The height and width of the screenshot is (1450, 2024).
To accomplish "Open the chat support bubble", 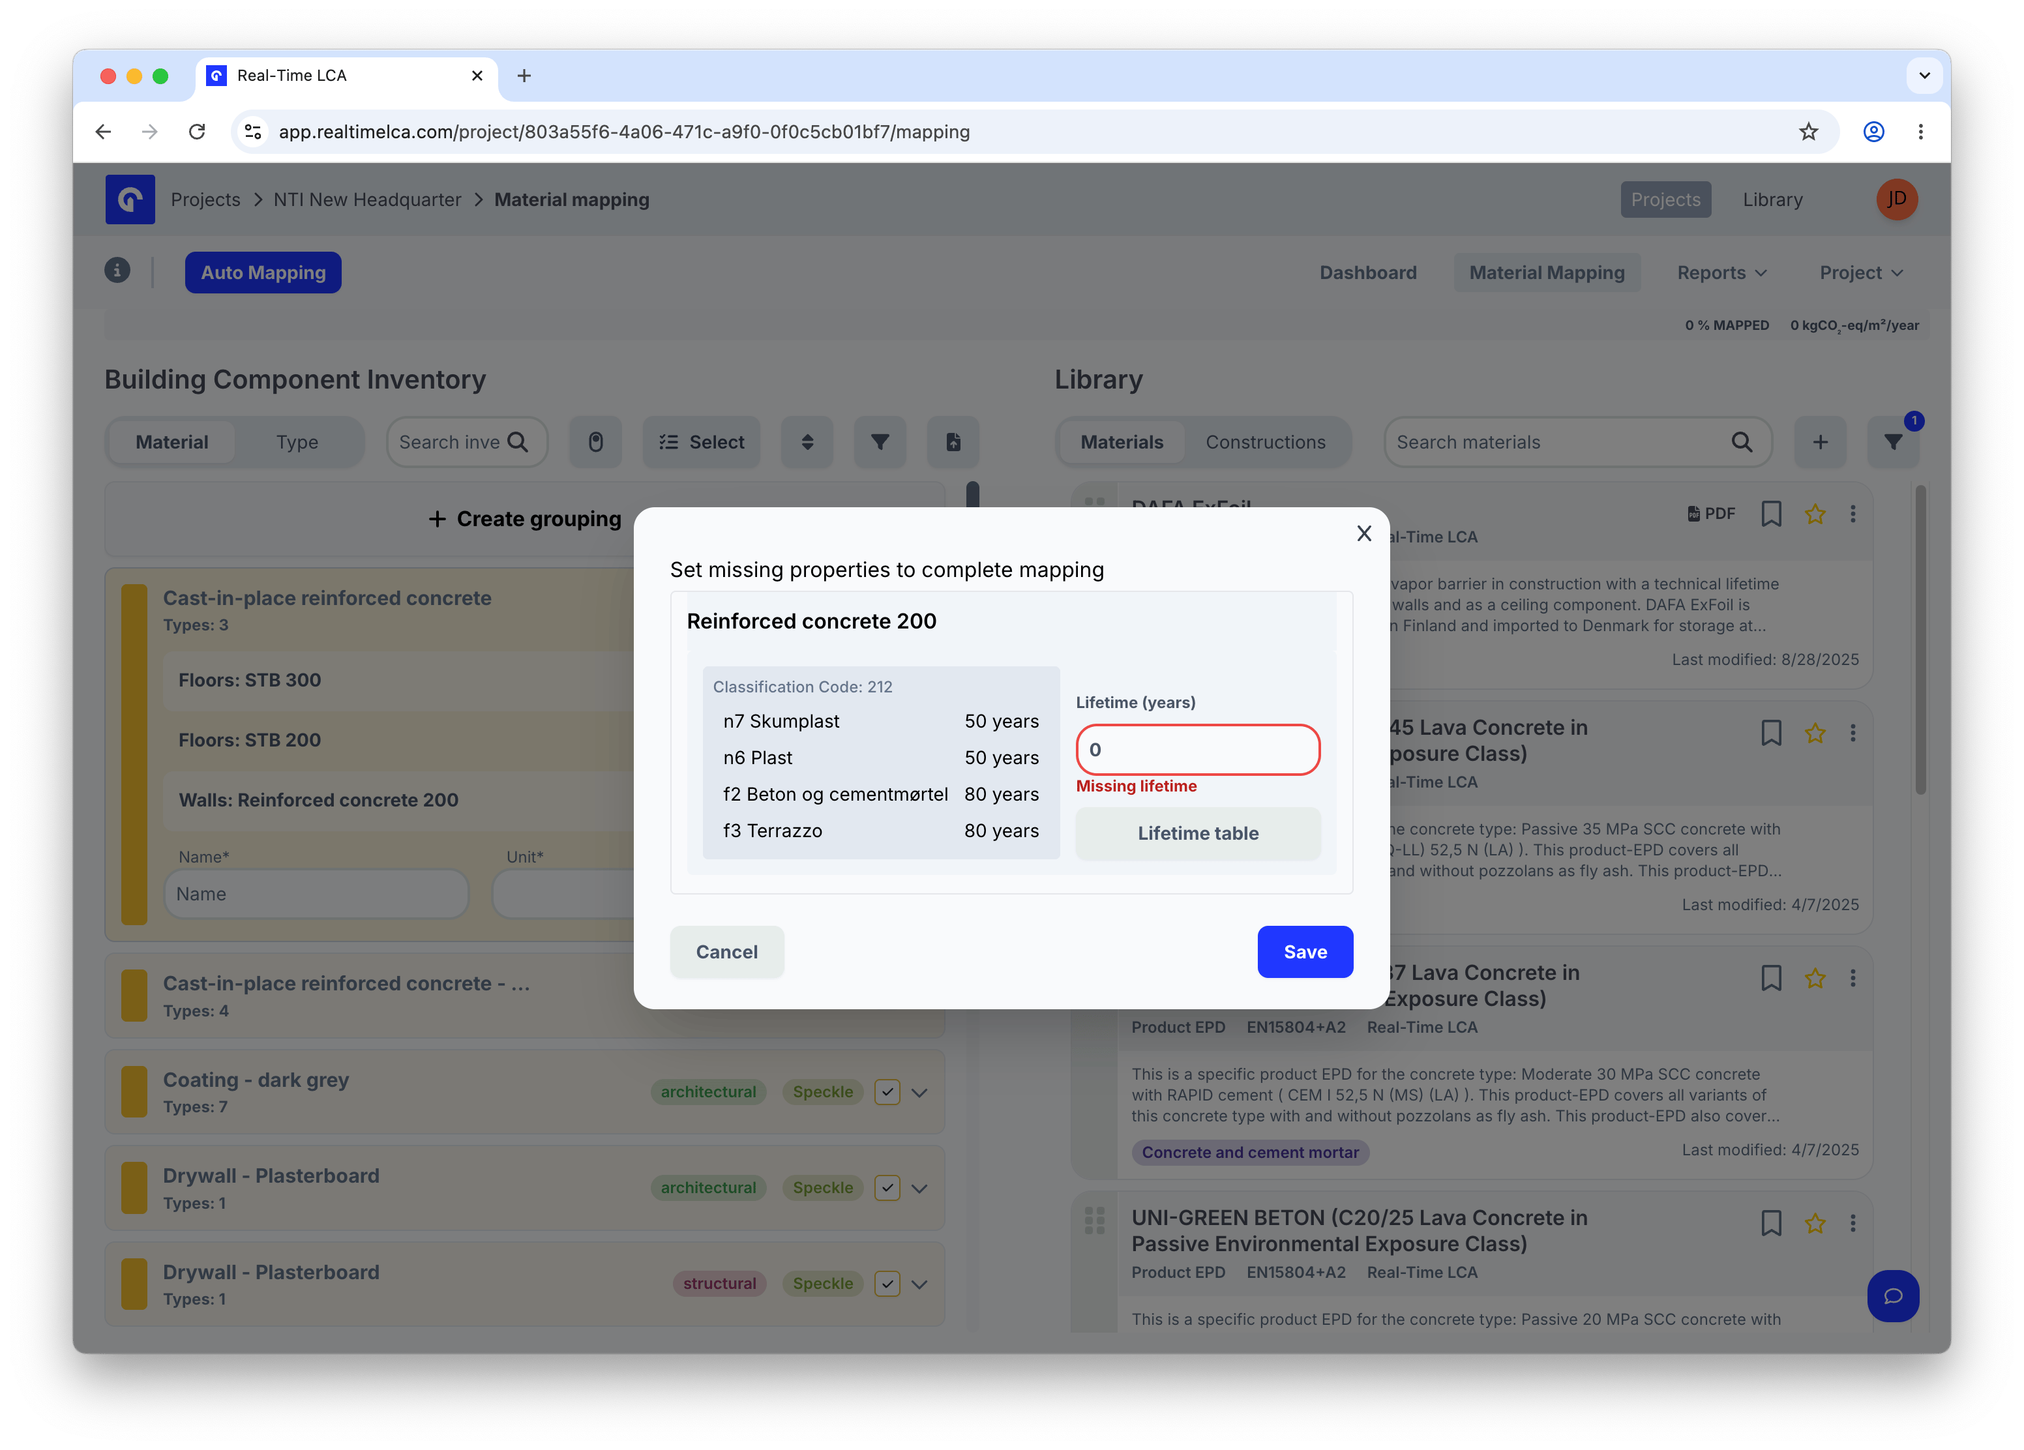I will (x=1893, y=1295).
